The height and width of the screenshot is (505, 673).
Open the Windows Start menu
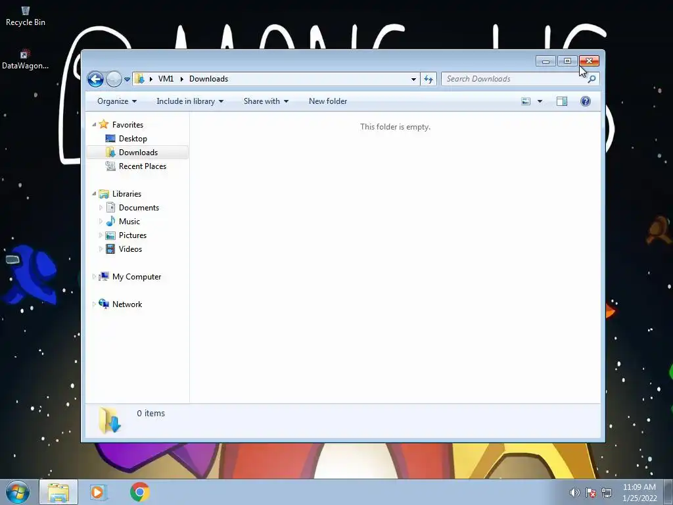(x=18, y=492)
